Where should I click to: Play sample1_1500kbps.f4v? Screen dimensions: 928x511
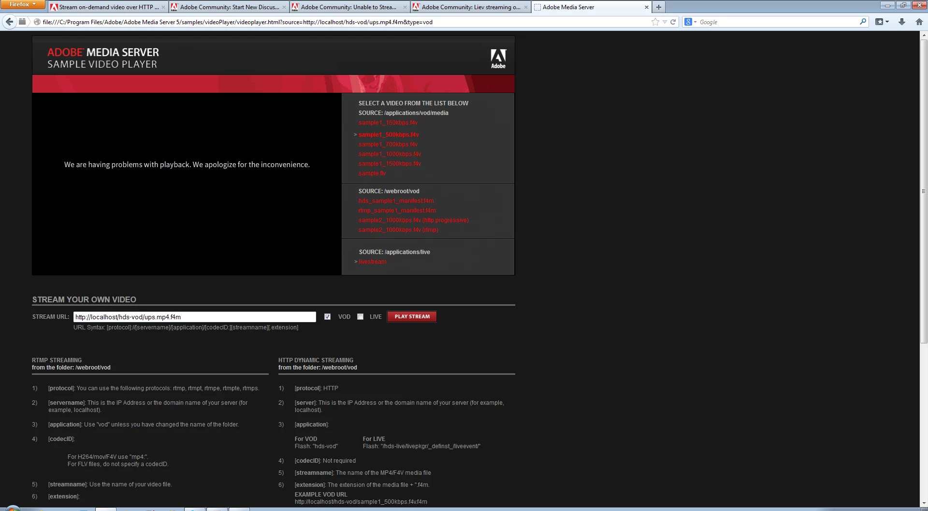click(390, 164)
